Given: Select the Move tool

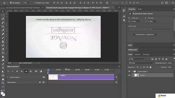Looking at the screenshot, I should click(x=3, y=11).
